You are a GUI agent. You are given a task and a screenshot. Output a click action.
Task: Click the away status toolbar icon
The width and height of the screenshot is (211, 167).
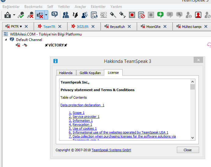(8, 15)
